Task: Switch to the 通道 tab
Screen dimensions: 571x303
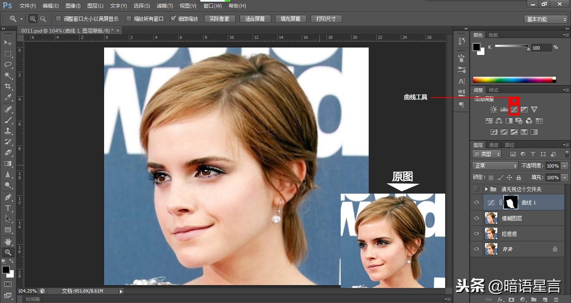Action: [x=494, y=145]
